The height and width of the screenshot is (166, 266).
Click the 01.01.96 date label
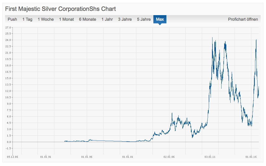[87, 157]
